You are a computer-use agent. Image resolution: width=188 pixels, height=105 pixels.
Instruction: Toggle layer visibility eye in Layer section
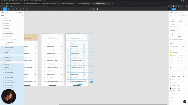click(x=186, y=46)
